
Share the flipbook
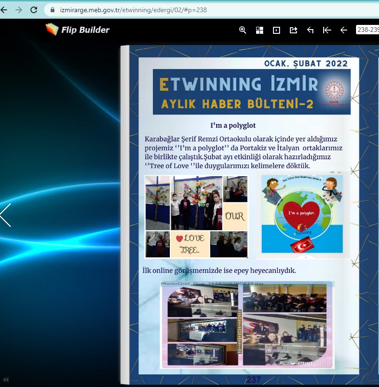click(x=293, y=30)
